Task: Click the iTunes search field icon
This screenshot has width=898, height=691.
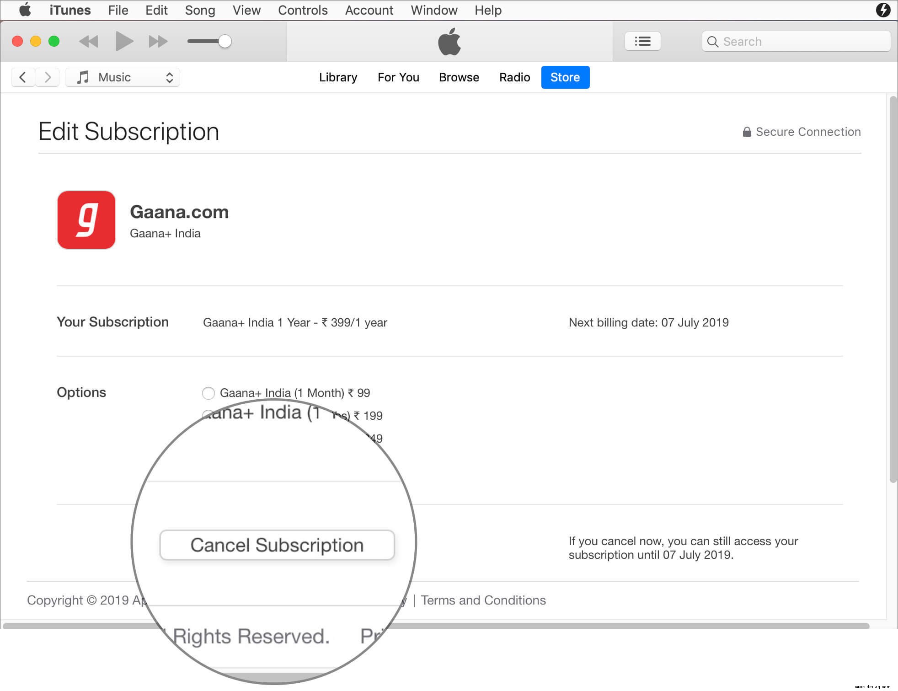Action: coord(714,41)
